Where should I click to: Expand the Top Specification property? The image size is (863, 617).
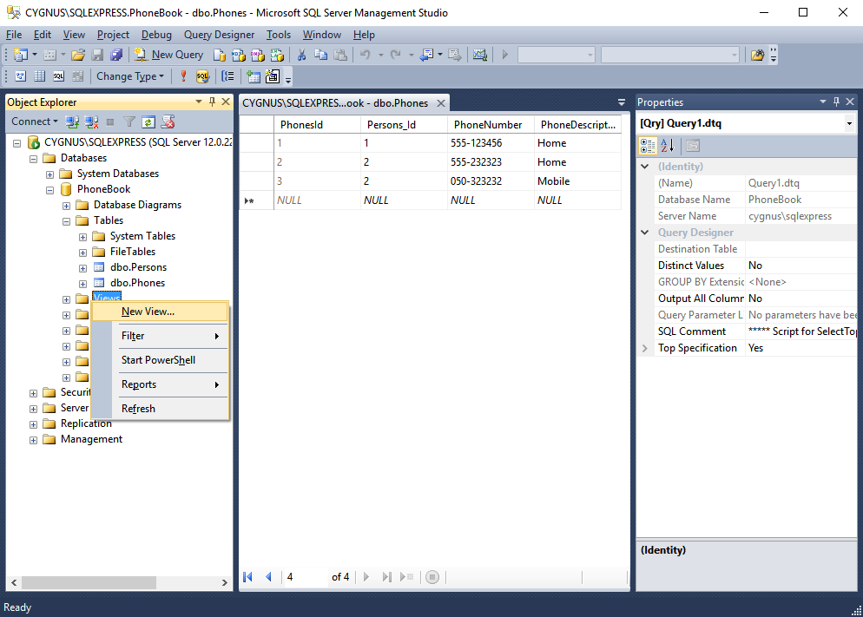[645, 348]
